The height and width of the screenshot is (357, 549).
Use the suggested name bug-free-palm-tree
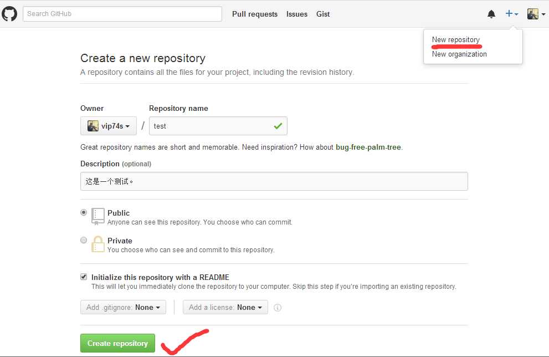click(368, 147)
